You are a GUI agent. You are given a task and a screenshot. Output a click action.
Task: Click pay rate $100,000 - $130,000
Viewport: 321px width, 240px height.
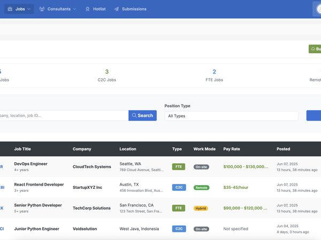click(x=246, y=167)
